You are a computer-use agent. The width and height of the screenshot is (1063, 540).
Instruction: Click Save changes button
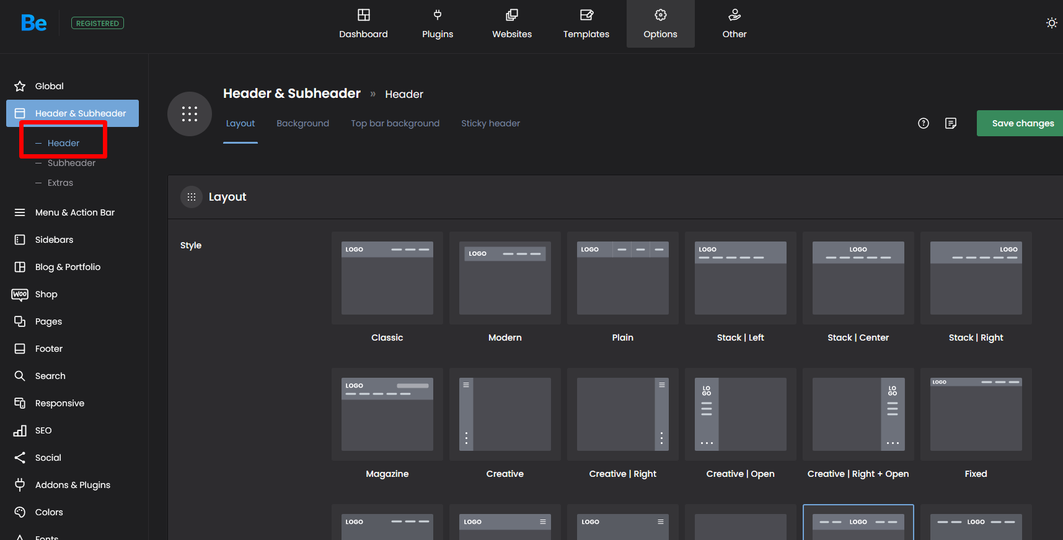click(1020, 123)
